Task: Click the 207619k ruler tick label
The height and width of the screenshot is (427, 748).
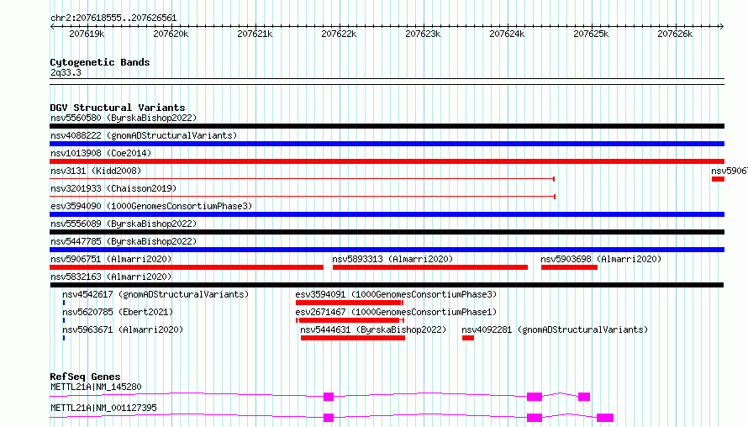Action: tap(87, 34)
